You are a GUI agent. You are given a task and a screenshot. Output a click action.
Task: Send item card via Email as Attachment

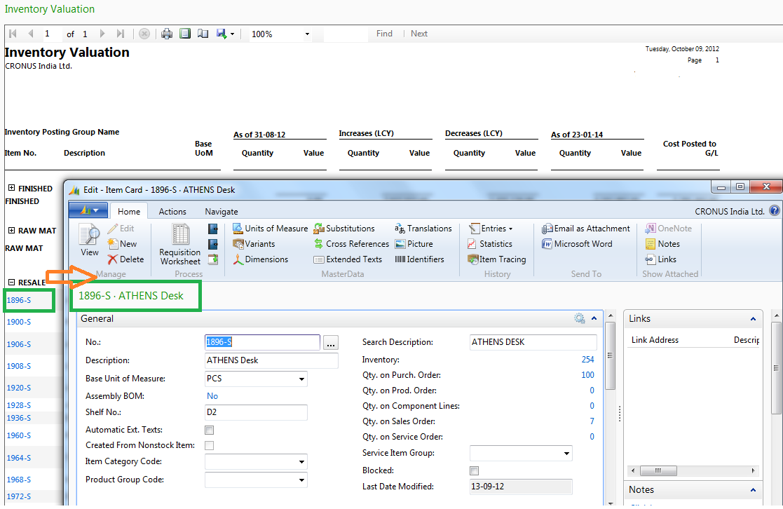586,229
